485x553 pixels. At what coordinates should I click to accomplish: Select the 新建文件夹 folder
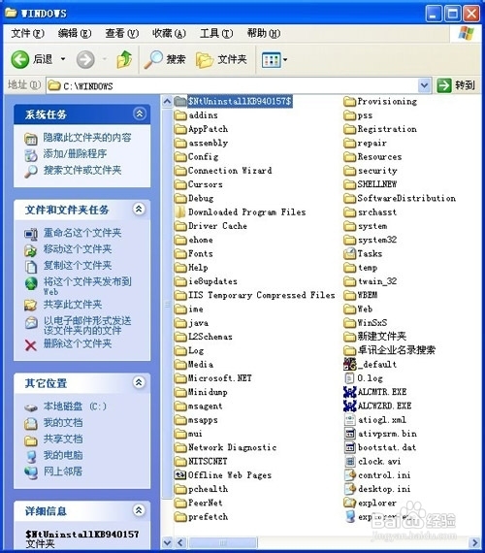[375, 337]
